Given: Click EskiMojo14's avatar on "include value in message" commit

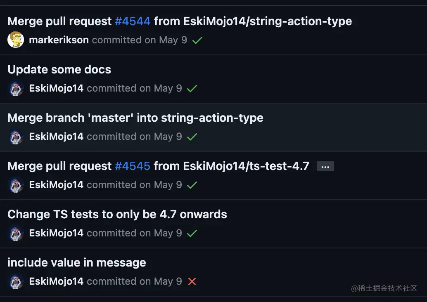Looking at the screenshot, I should coord(16,281).
